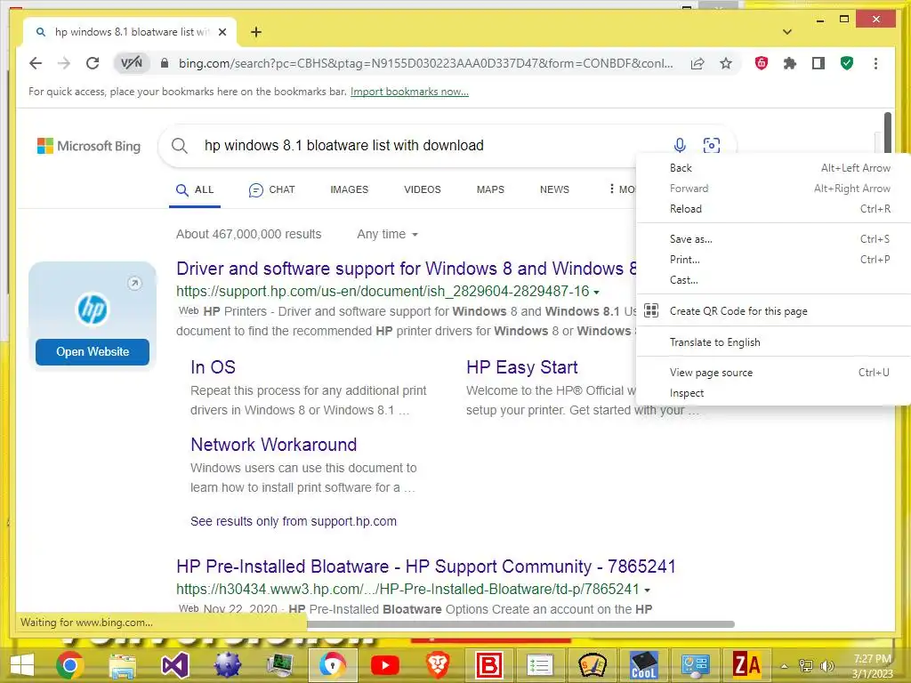
Task: Choose Print... in the context menu
Action: tap(774, 260)
